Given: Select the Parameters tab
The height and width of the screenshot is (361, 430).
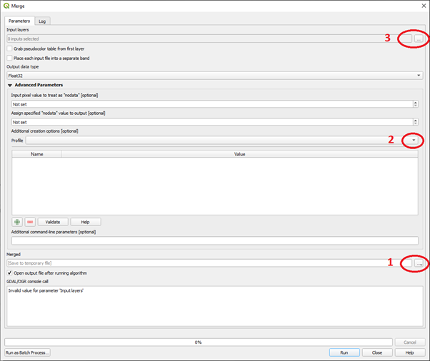Looking at the screenshot, I should click(19, 21).
